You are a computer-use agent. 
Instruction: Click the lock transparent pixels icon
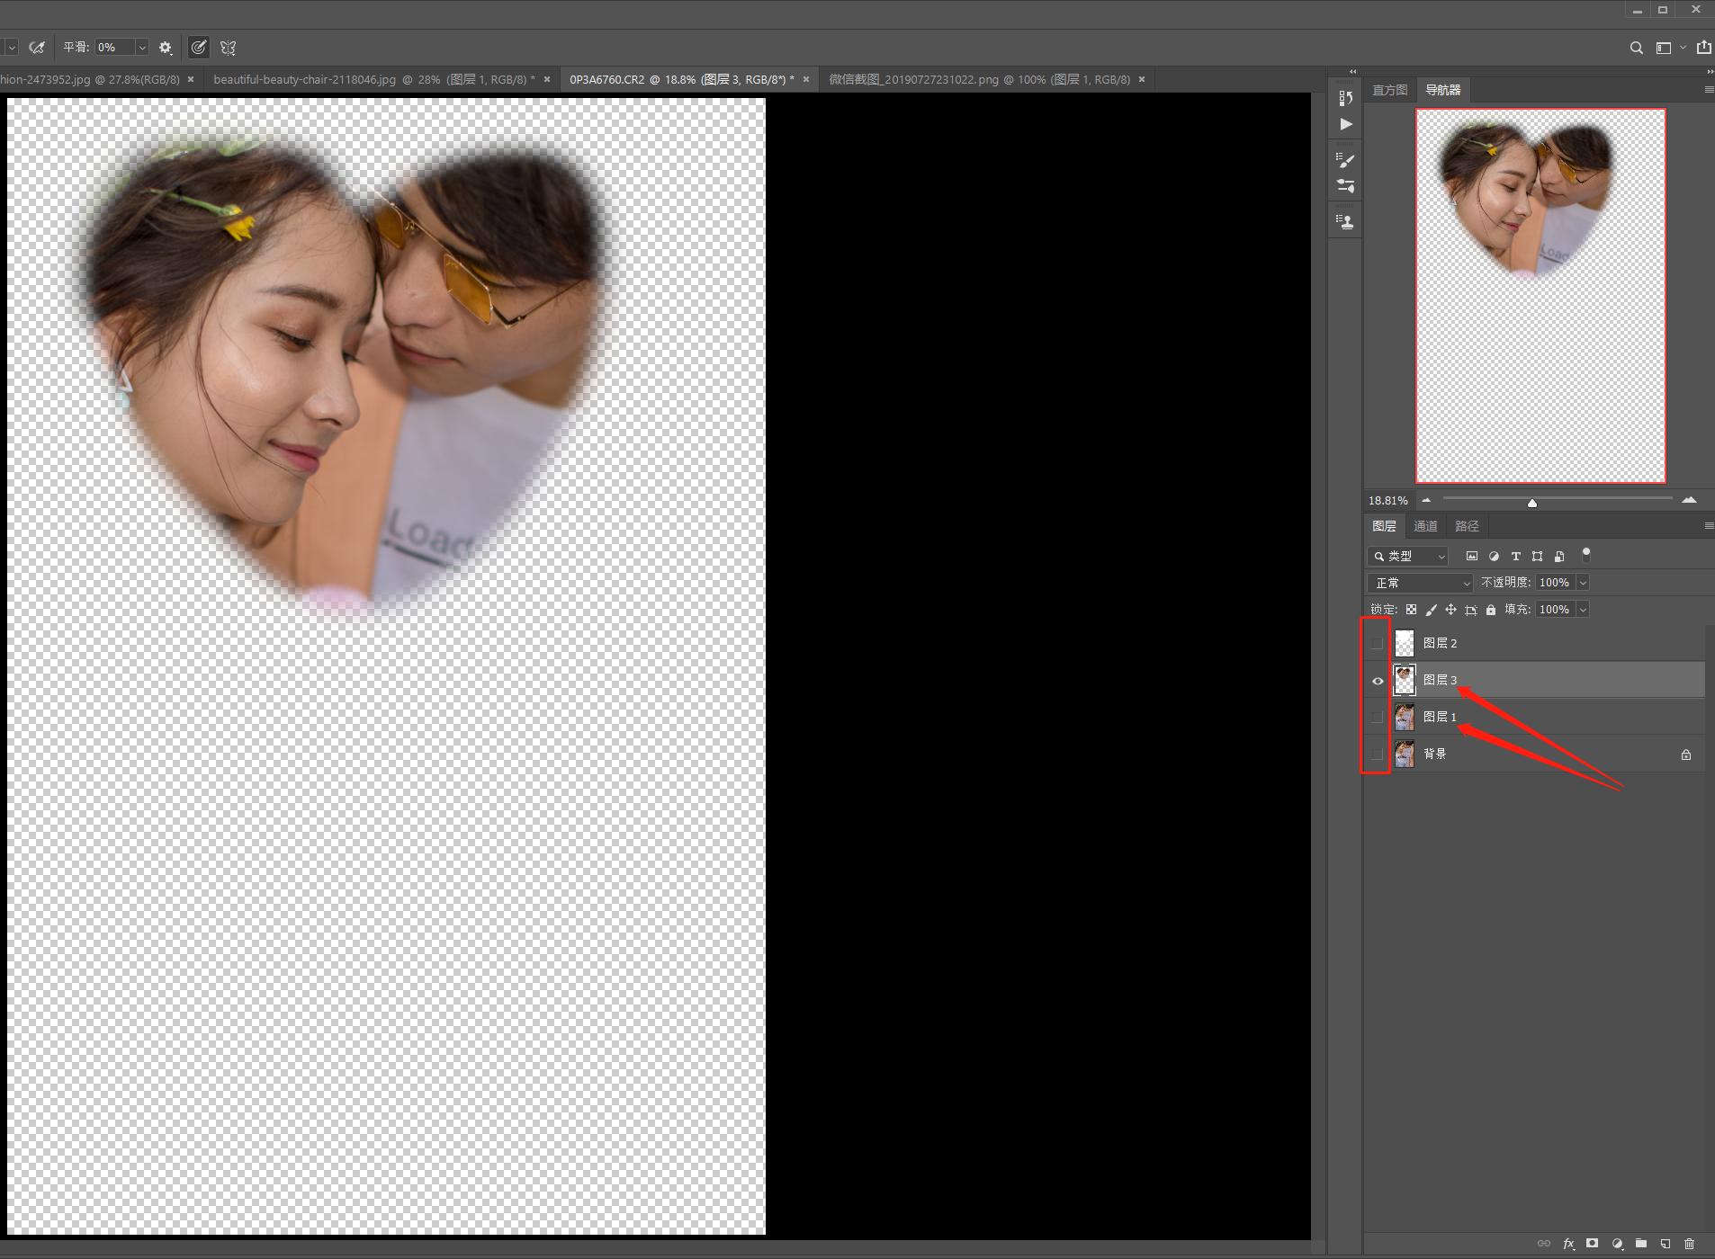[x=1411, y=610]
